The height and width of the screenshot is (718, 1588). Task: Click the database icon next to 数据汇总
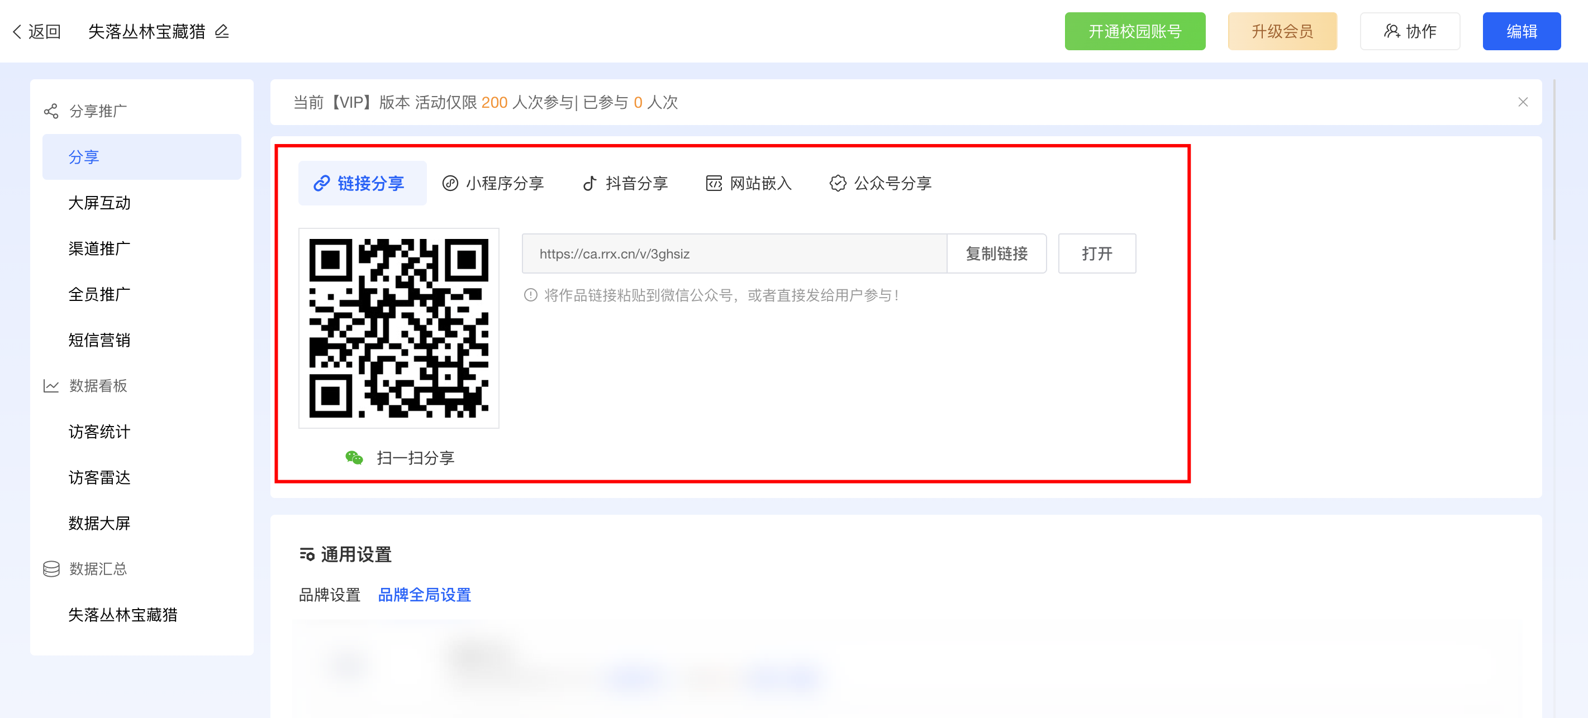[51, 569]
